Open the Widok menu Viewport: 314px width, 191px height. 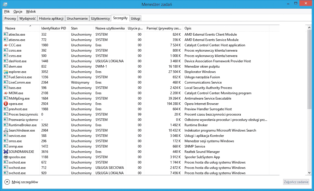(31, 11)
